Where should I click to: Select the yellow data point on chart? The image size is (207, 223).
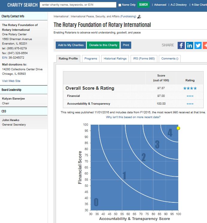(x=178, y=128)
